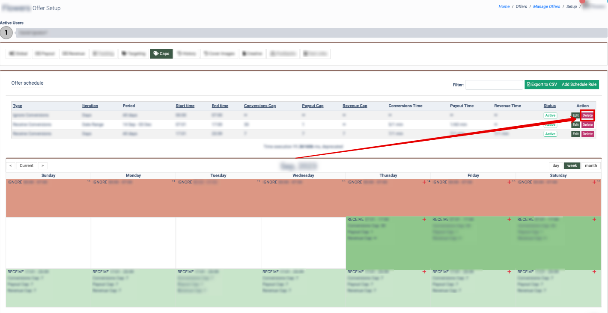Viewport: 608px width, 313px height.
Task: Click plus icon in Thursday's dark green RECEIVE block
Action: pyautogui.click(x=424, y=219)
